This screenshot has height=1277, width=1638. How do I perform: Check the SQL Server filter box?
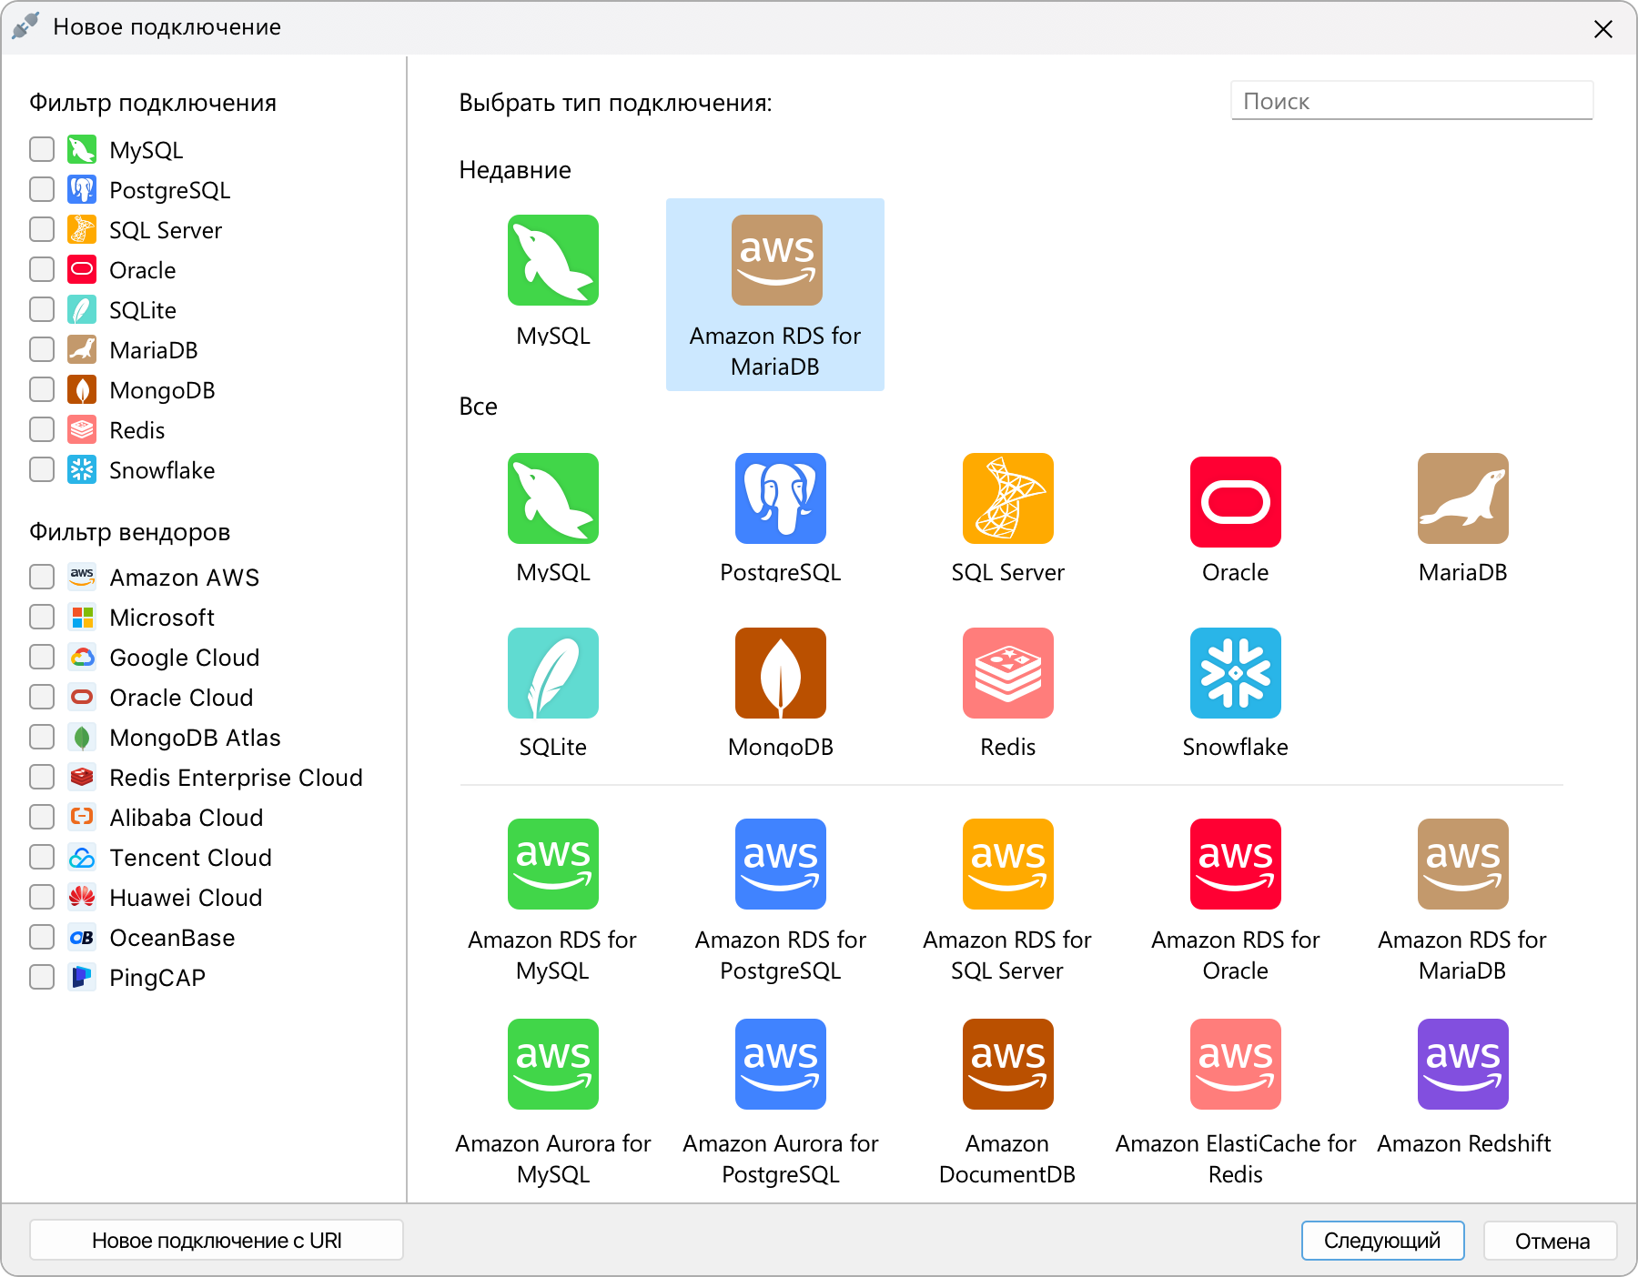click(x=42, y=229)
